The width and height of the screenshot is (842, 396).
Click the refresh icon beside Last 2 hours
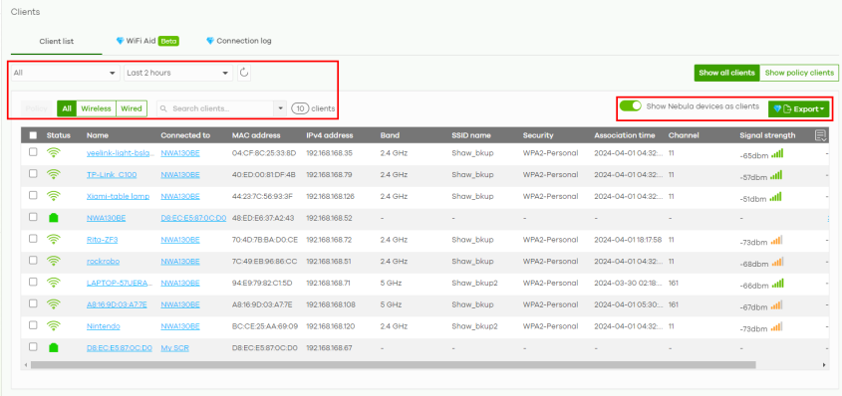pos(244,73)
